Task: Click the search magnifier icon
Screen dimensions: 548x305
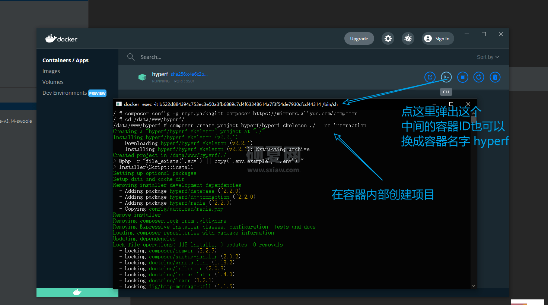Action: coord(131,57)
